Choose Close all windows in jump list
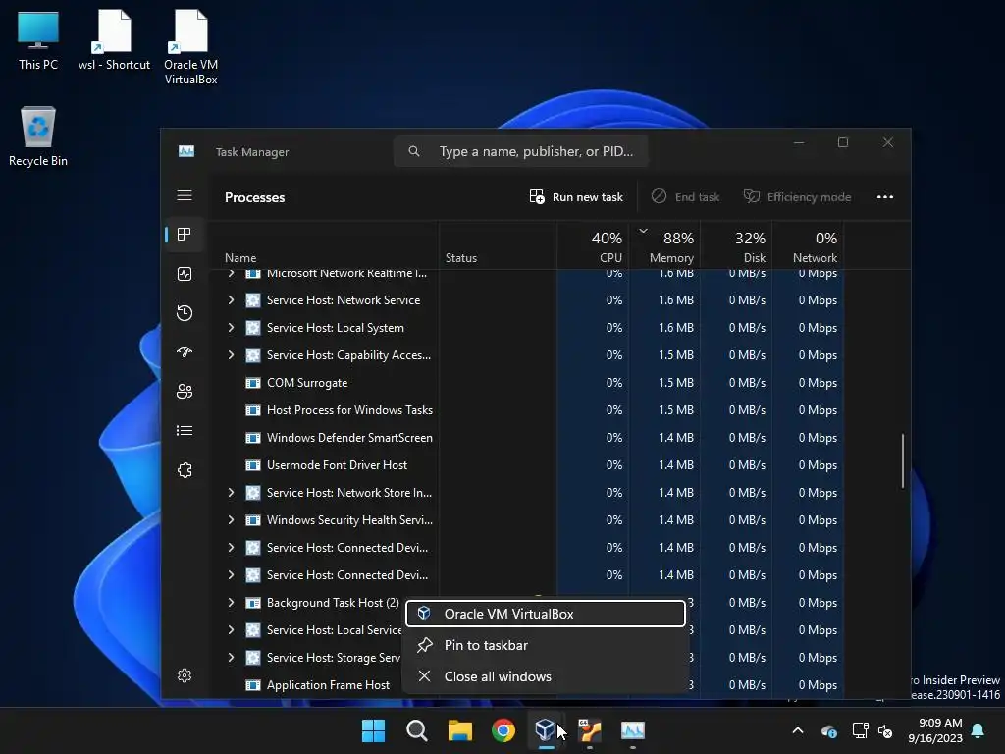The width and height of the screenshot is (1005, 754). [x=546, y=676]
